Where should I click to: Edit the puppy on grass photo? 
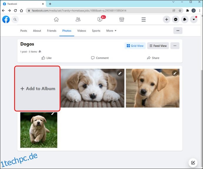tap(53, 114)
